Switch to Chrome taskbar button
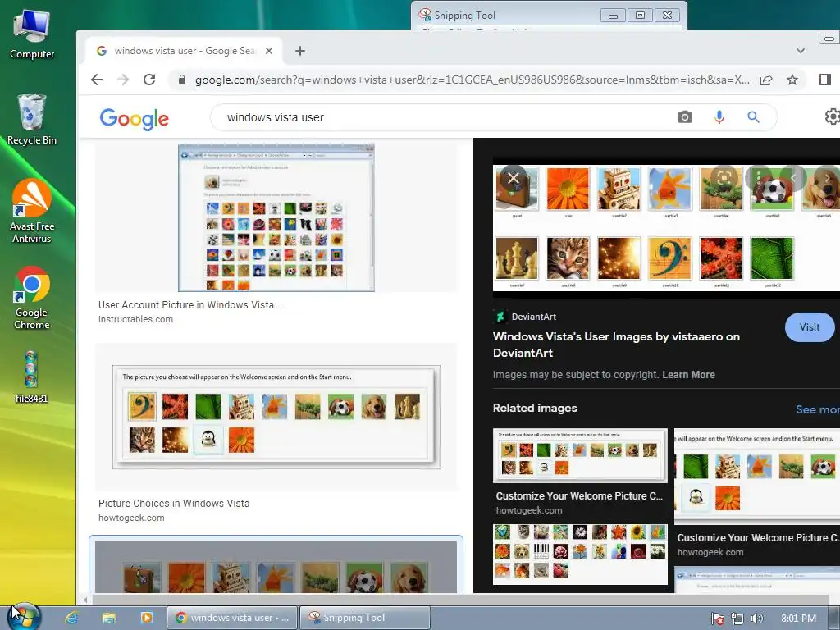This screenshot has height=630, width=840. pyautogui.click(x=232, y=618)
